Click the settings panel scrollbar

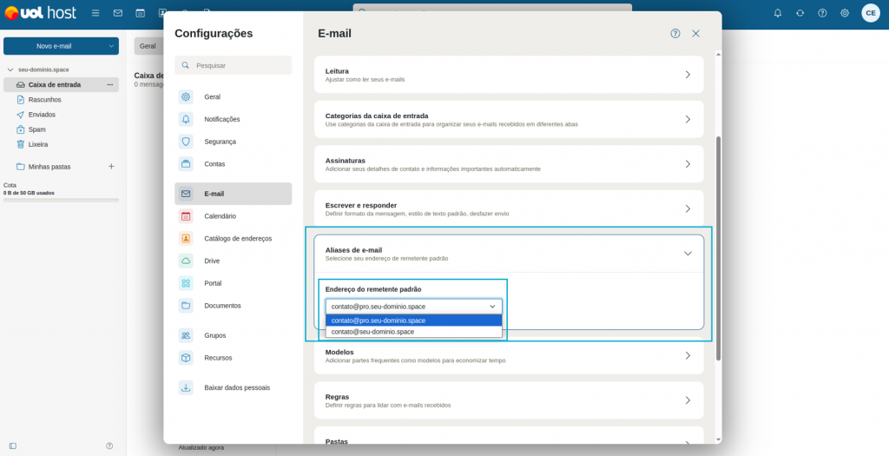pos(718,248)
